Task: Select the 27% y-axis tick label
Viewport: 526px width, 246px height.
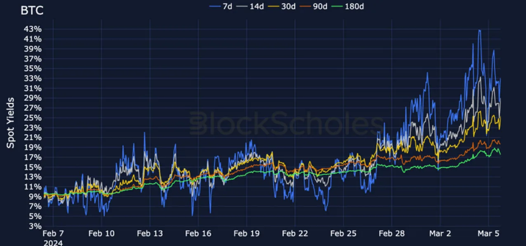Action: [x=33, y=108]
